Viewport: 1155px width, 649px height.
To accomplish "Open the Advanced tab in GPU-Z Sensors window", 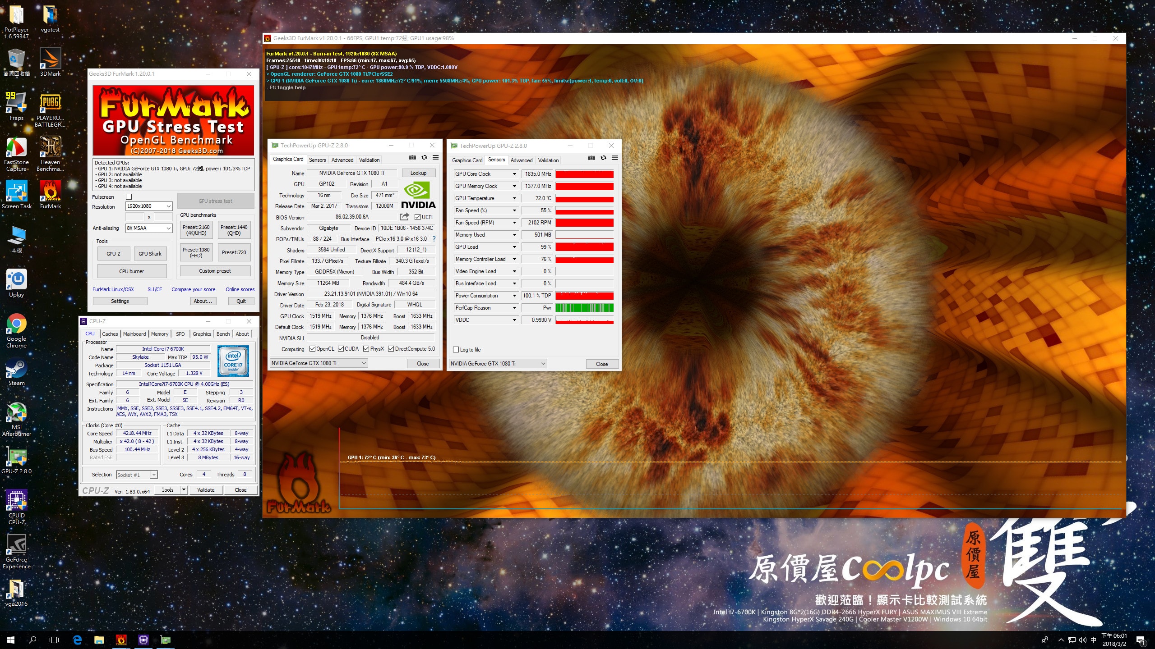I will [522, 160].
